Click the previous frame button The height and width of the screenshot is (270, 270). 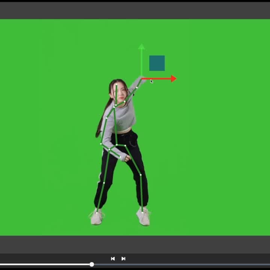point(112,258)
